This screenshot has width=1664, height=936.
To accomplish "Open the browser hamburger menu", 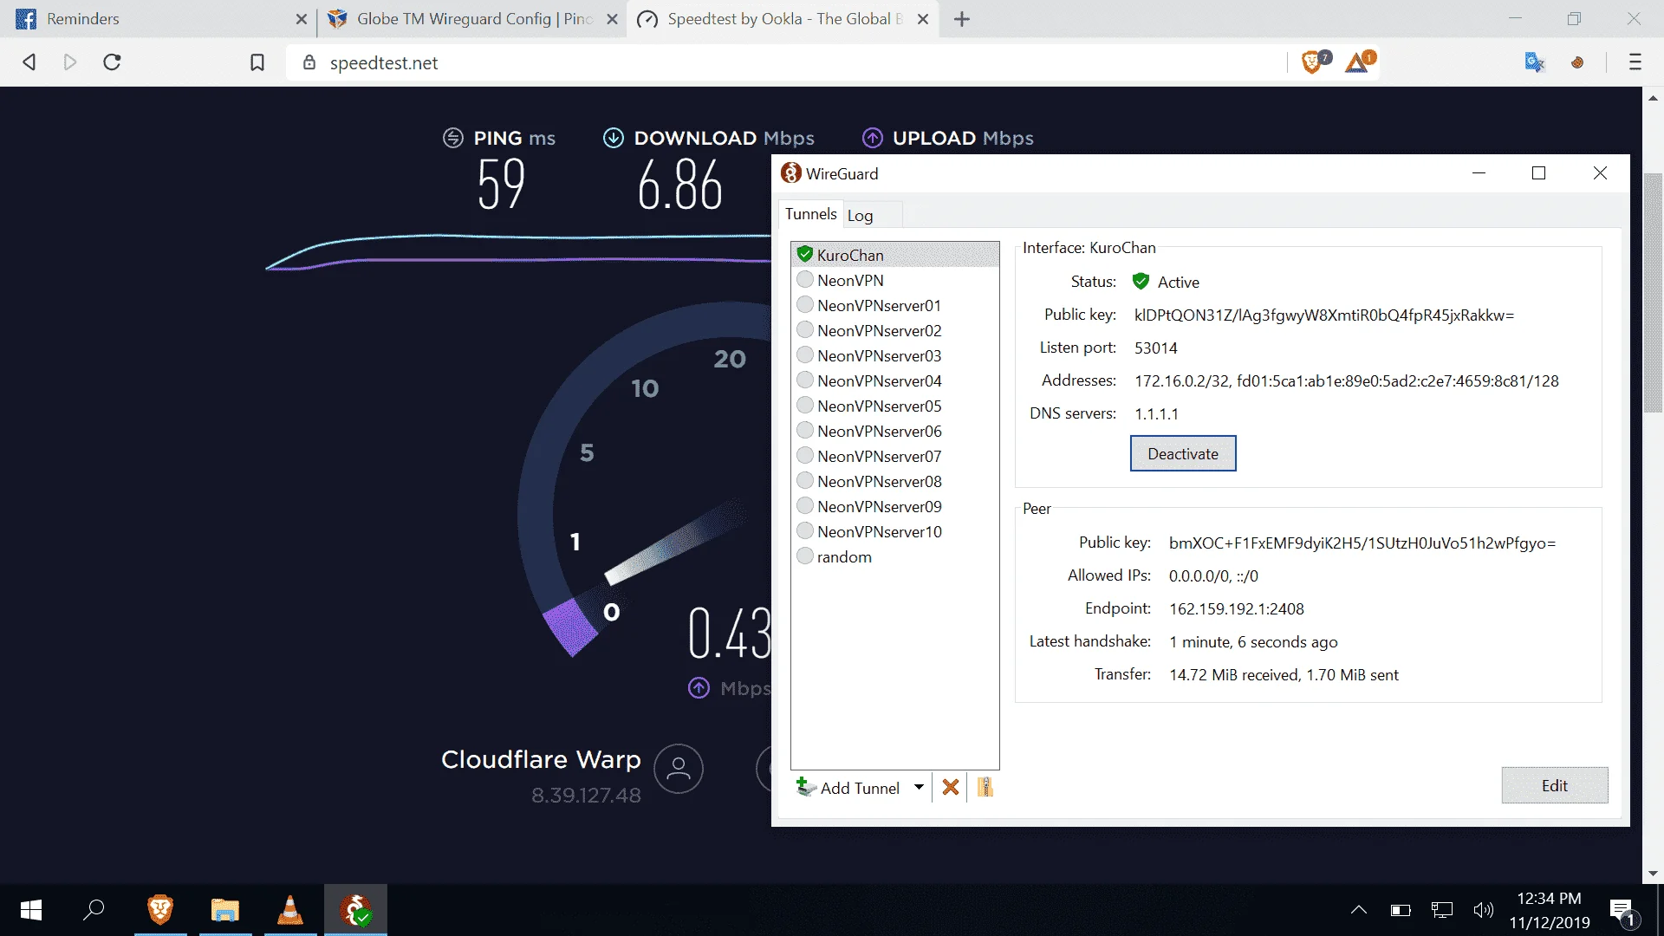I will click(x=1635, y=62).
